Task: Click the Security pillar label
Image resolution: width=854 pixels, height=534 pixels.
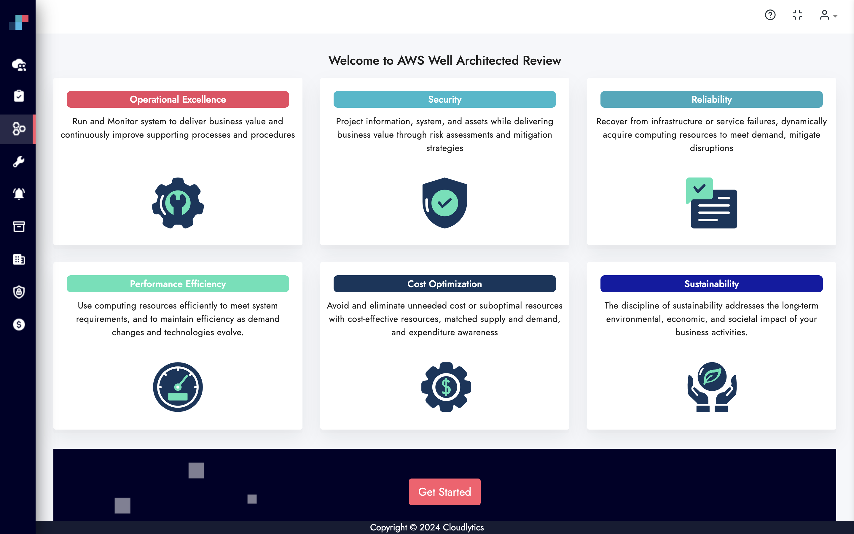Action: [x=444, y=100]
